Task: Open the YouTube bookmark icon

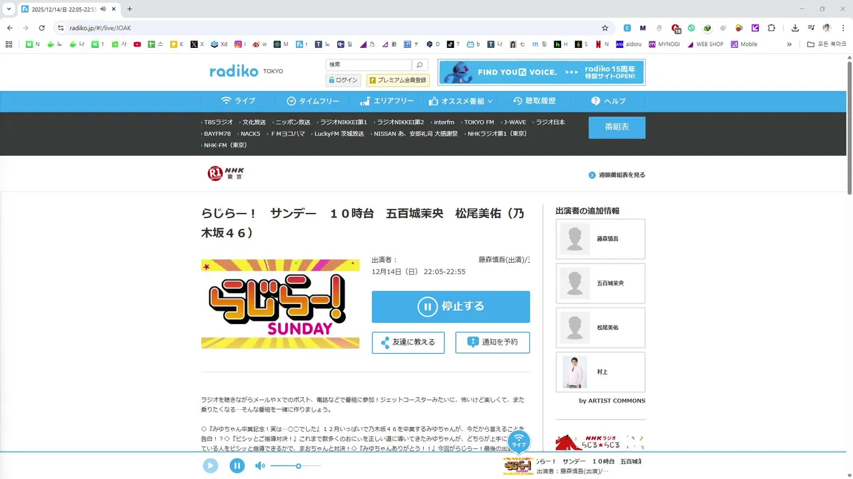Action: click(x=137, y=45)
